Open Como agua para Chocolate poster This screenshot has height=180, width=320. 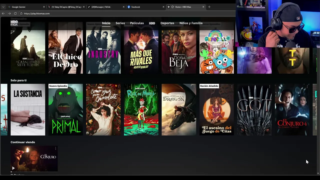(x=103, y=110)
